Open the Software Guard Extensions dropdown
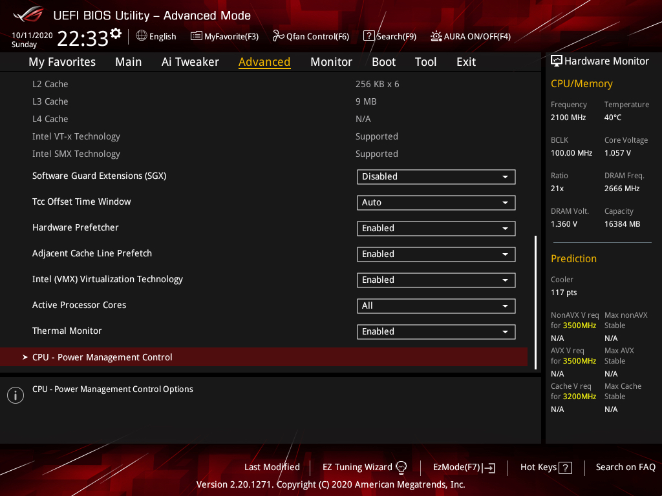The height and width of the screenshot is (496, 662). (436, 177)
